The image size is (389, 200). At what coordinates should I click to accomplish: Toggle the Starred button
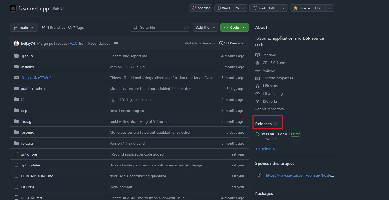[x=308, y=8]
